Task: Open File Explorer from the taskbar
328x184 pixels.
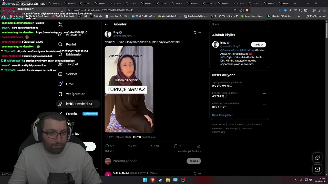Action: tap(168, 180)
